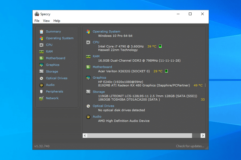Select Optical Drives in the sidebar

pos(57,78)
